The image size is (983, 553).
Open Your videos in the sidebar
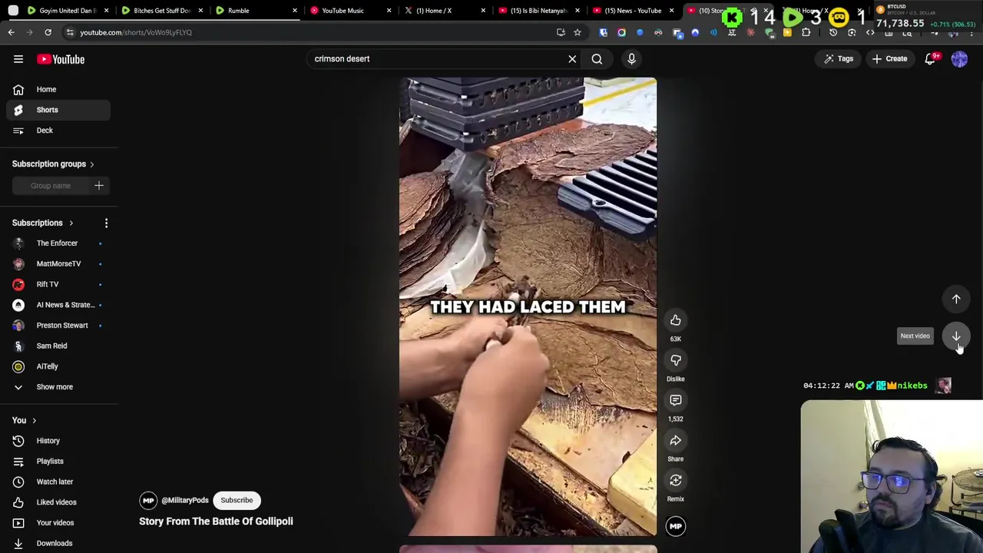pyautogui.click(x=58, y=523)
